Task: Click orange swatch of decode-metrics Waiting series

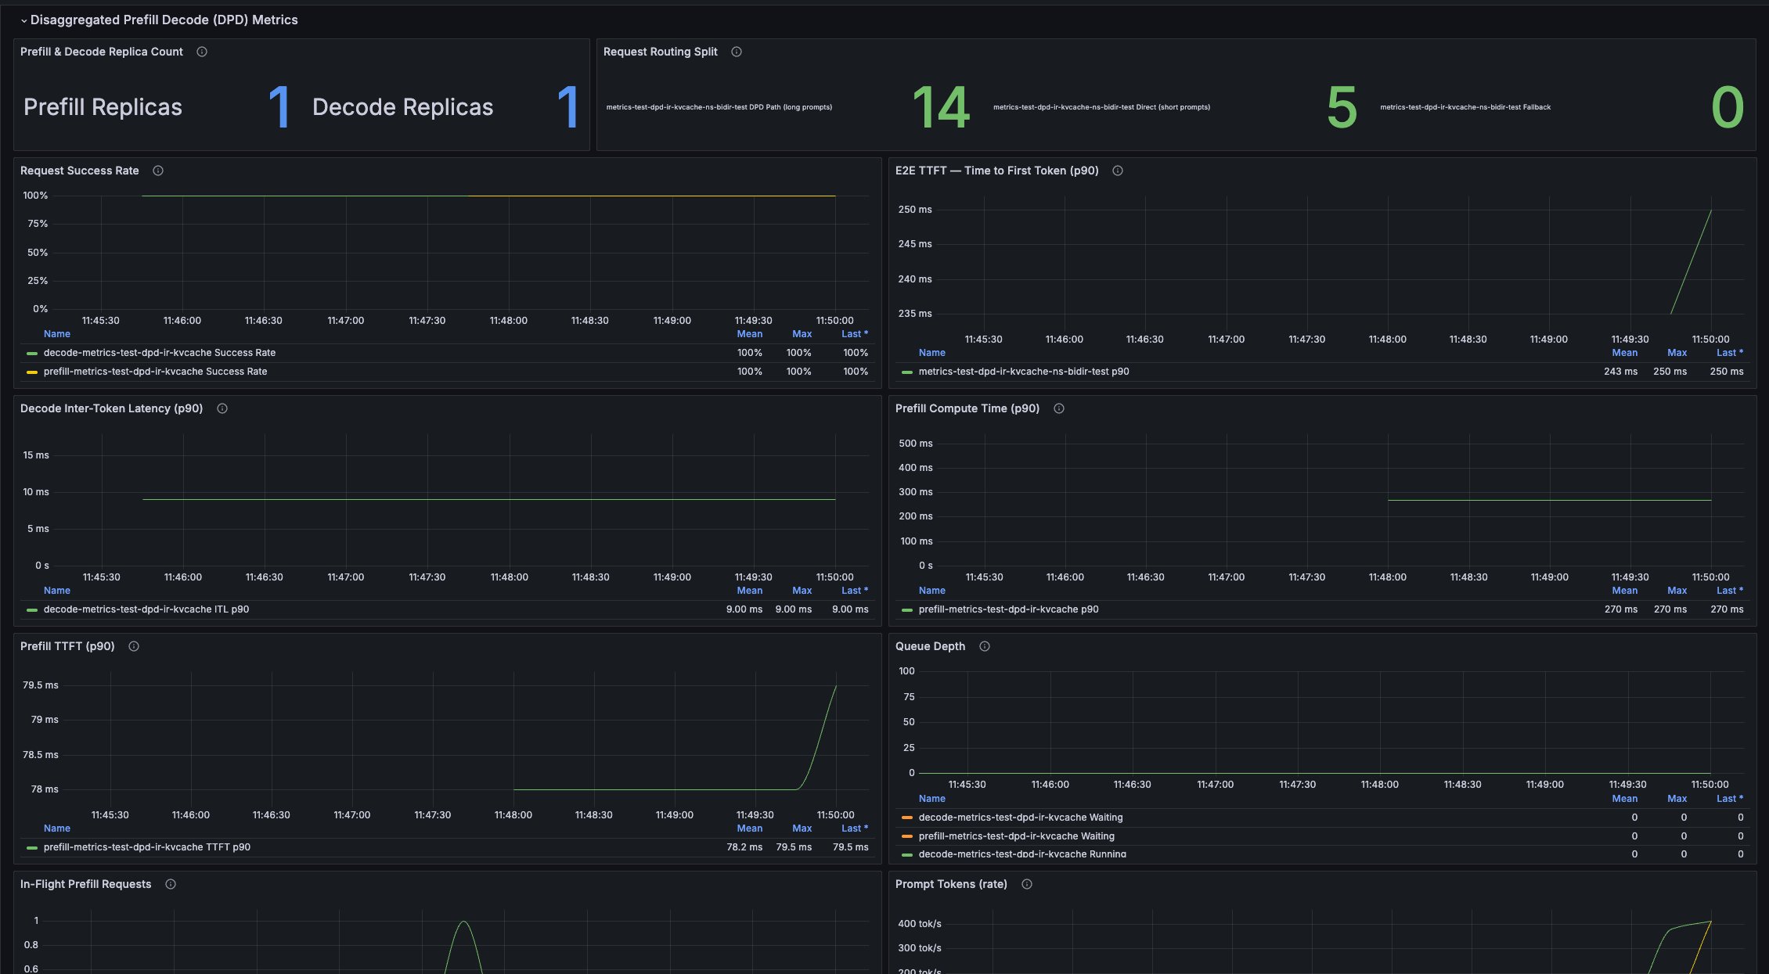Action: (x=907, y=818)
